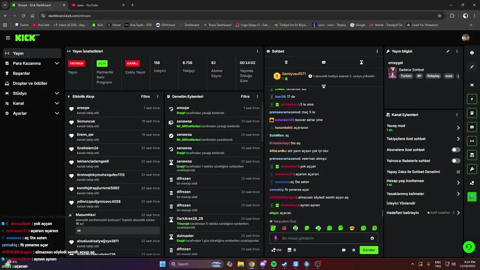Open the Denetim Eylemleri three-dot menu
The image size is (480, 270).
[x=257, y=96]
